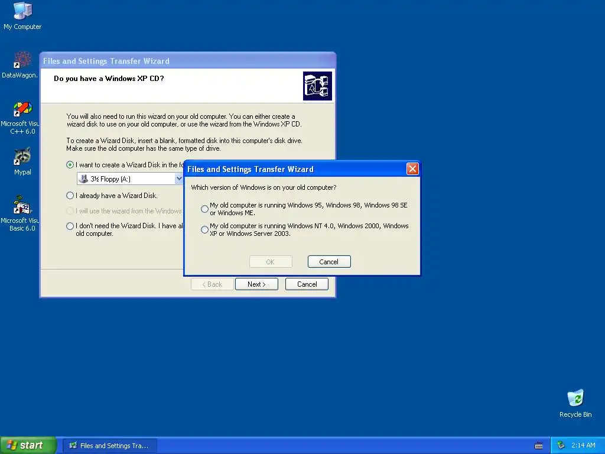
Task: Open the 3½ Floppy (A:) drive dropdown
Action: click(x=178, y=179)
